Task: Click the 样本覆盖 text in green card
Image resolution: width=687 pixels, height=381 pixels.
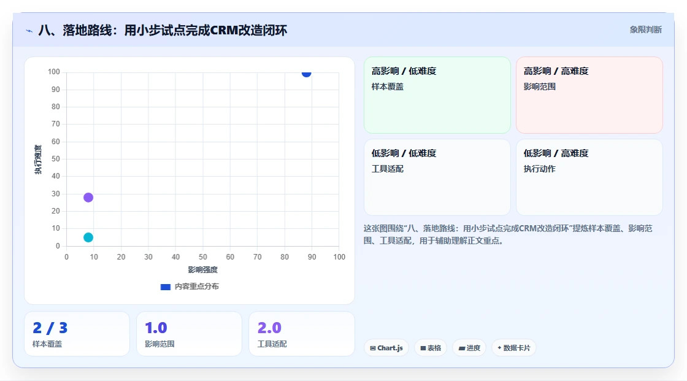Action: click(387, 87)
